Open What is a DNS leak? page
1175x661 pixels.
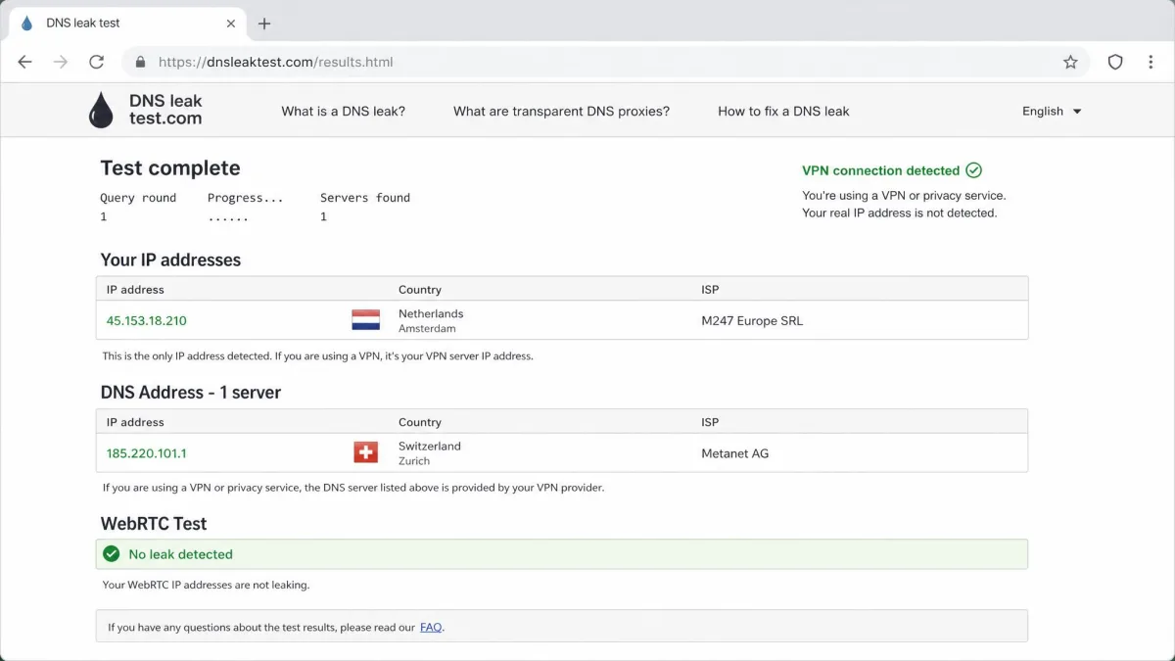(343, 112)
